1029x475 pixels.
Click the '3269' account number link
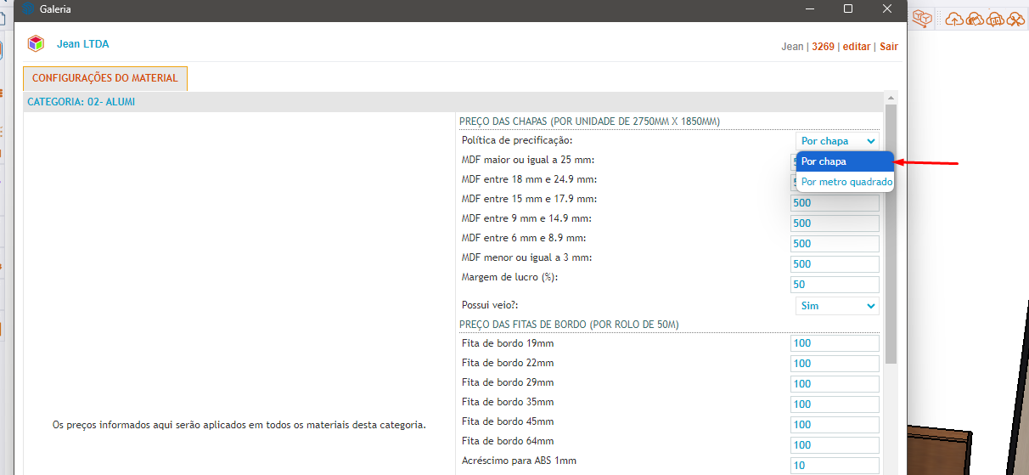[823, 47]
